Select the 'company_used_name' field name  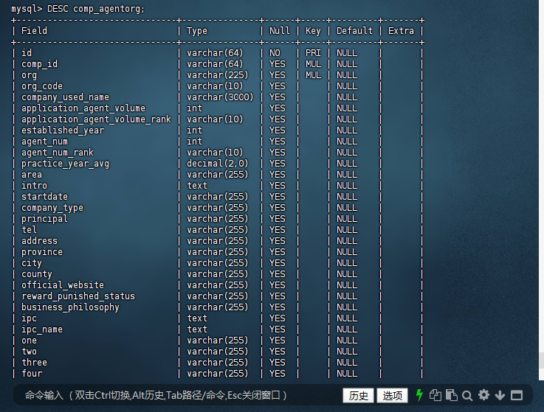pyautogui.click(x=65, y=97)
